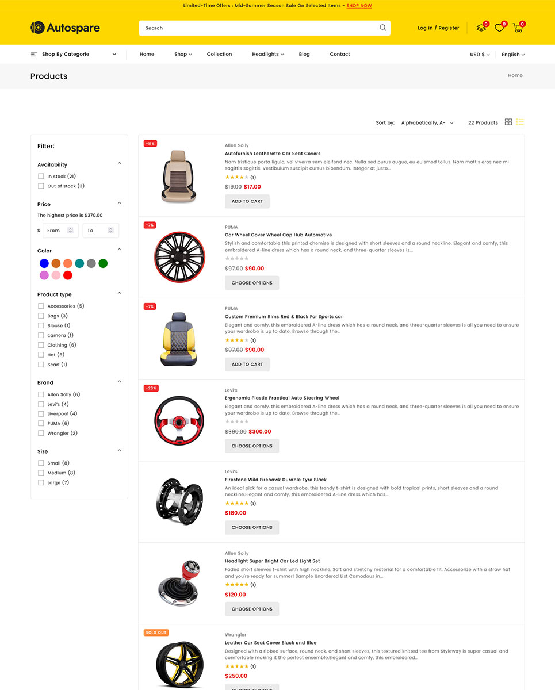Open the Sort by dropdown

pos(427,122)
